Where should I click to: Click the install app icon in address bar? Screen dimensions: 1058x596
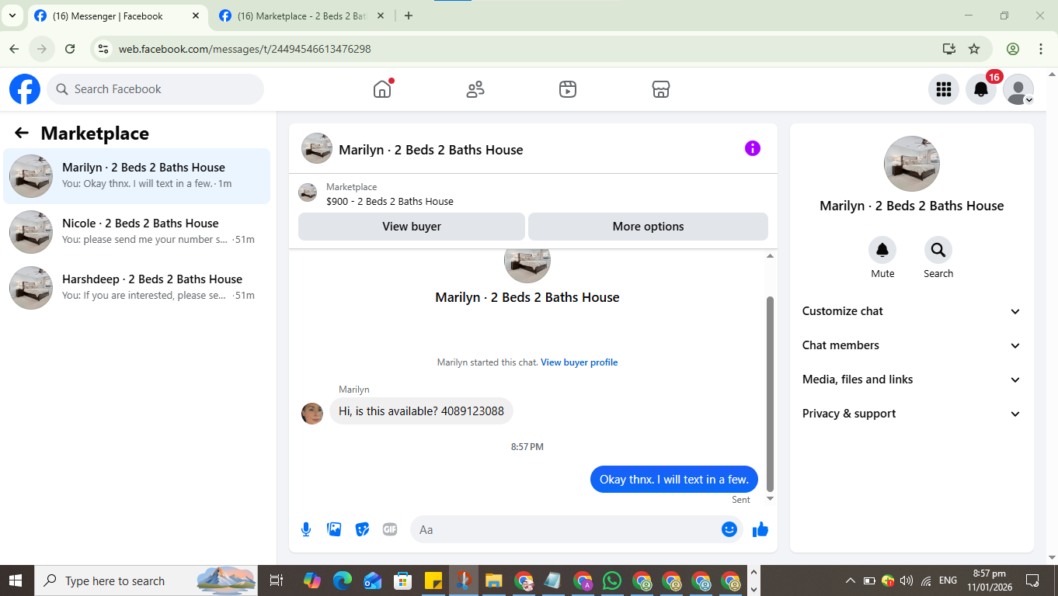[x=949, y=49]
